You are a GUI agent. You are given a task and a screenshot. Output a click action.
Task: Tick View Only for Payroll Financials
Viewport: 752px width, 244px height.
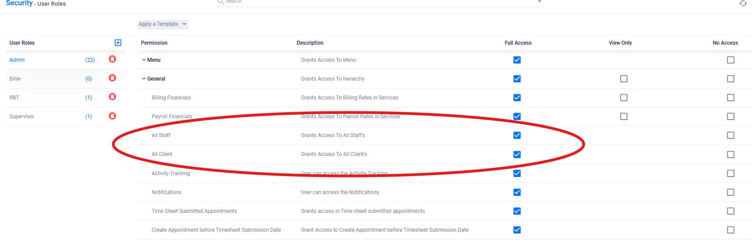[x=624, y=117]
